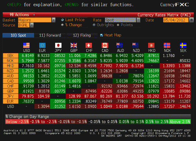
Task: Switch to the 10) Spot tab
Action: coord(18,35)
